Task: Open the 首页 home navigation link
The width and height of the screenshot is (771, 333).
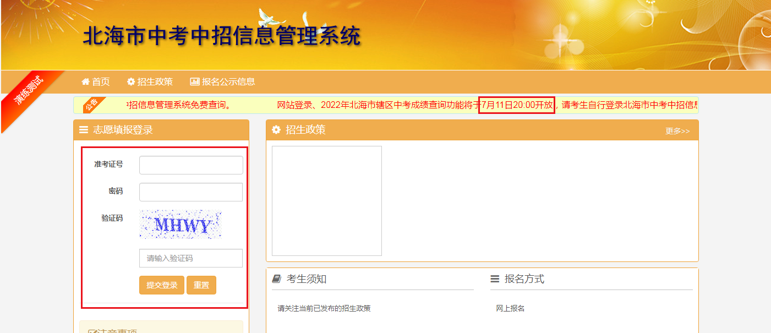Action: [x=96, y=81]
